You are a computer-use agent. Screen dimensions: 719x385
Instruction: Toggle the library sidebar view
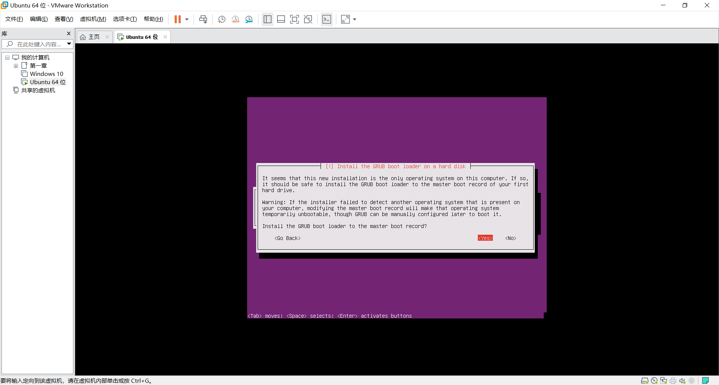point(267,19)
